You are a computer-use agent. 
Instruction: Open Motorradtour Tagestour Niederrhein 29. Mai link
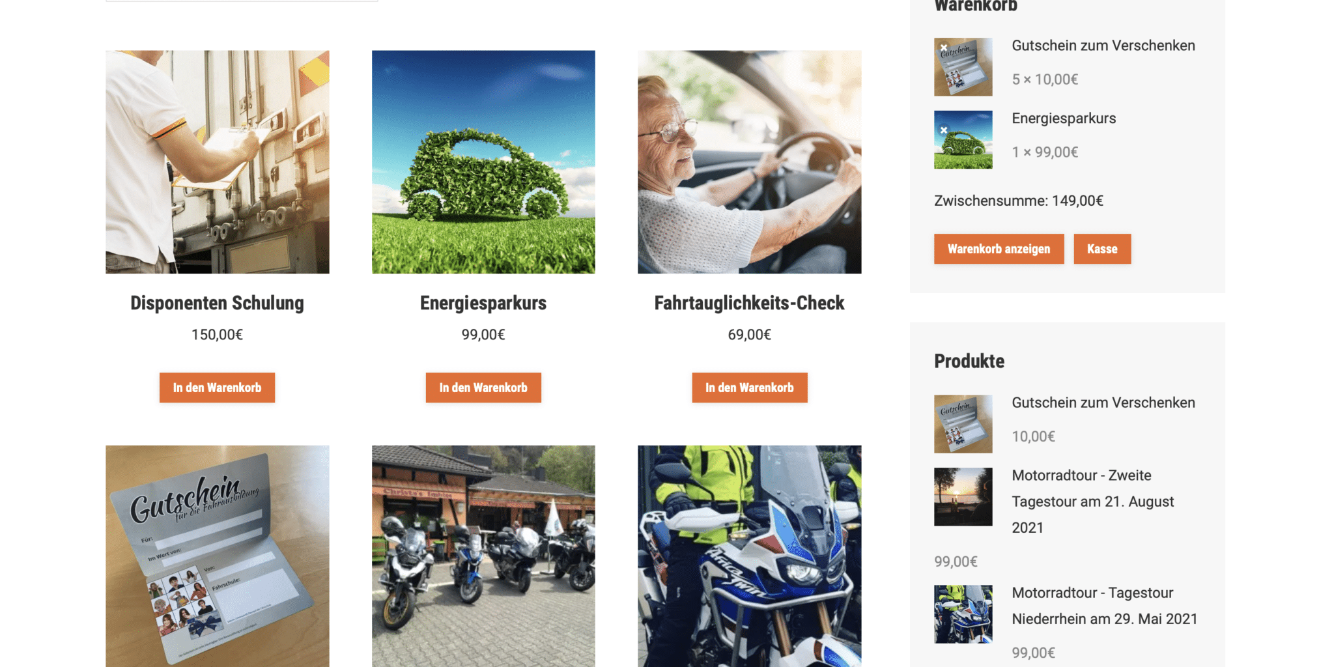click(1105, 606)
